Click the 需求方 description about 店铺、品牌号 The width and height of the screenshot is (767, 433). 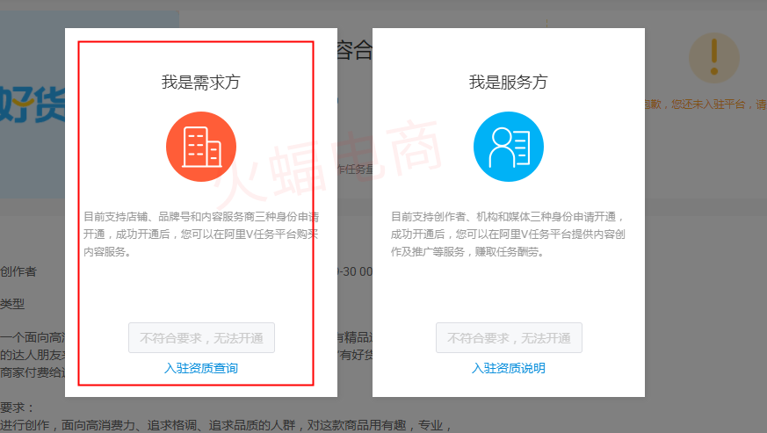[200, 234]
